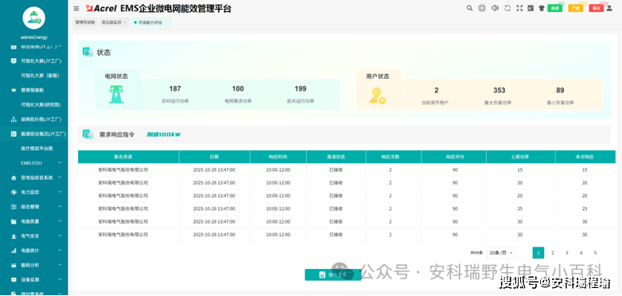Go to page 4 in pagination

click(581, 253)
